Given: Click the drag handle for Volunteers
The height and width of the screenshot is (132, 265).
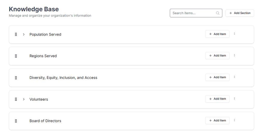Looking at the screenshot, I should click(x=16, y=99).
